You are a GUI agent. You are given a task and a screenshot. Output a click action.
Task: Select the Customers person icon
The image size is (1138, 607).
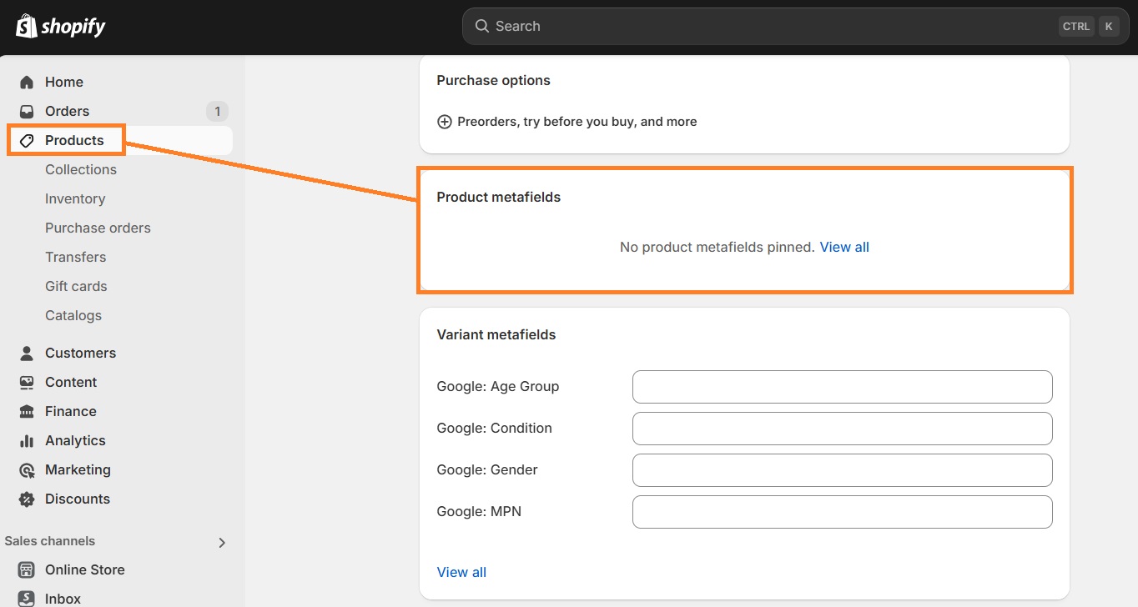[28, 353]
